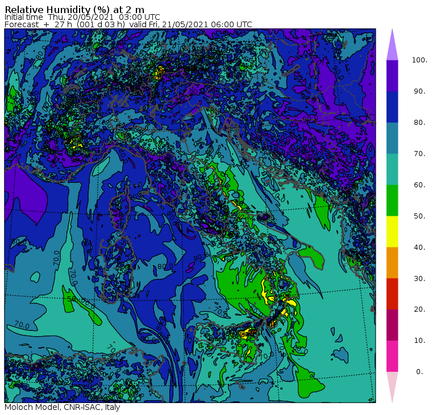
Task: Click the "20." legend label
Action: tap(419, 309)
